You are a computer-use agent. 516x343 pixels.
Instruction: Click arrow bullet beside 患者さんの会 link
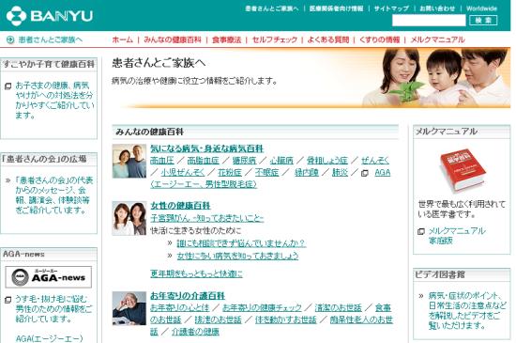tap(8, 180)
